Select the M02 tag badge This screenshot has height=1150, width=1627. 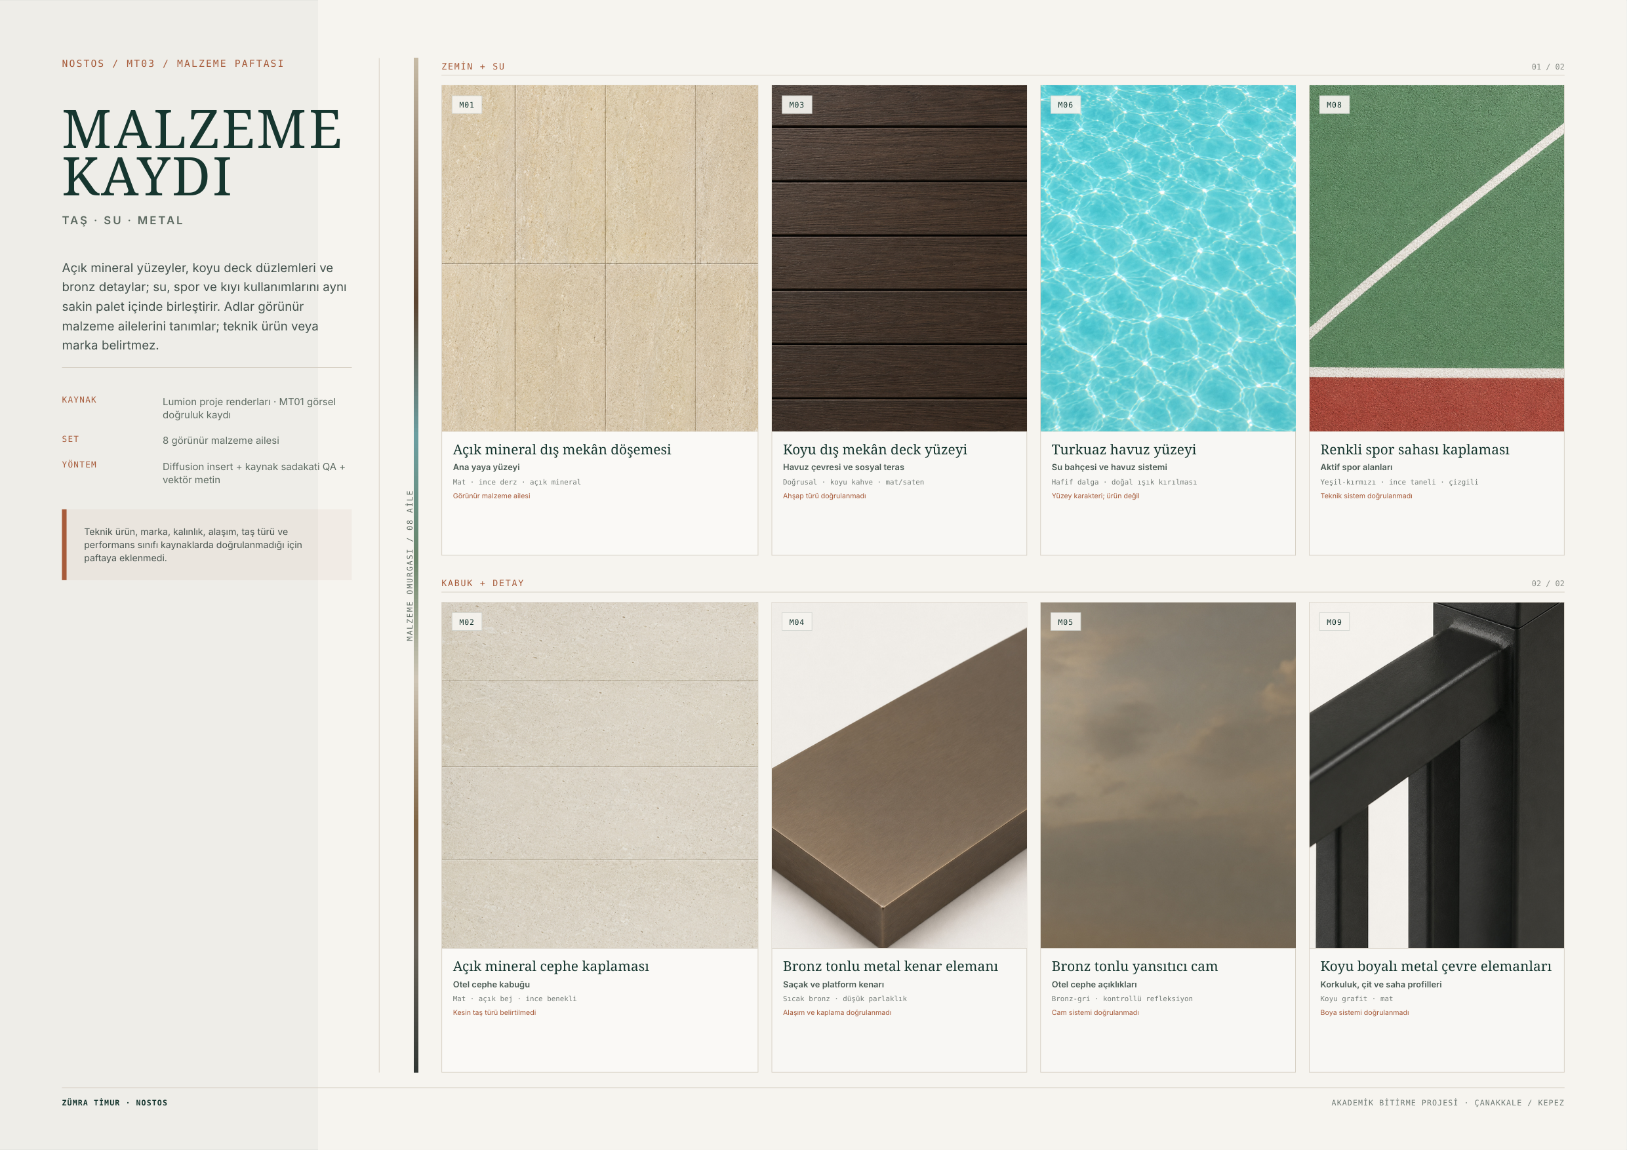466,622
